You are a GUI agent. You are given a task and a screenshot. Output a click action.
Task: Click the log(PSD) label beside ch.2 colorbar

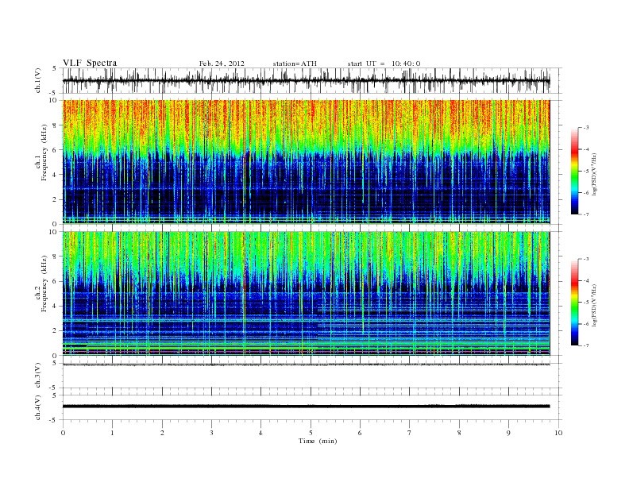(x=596, y=304)
